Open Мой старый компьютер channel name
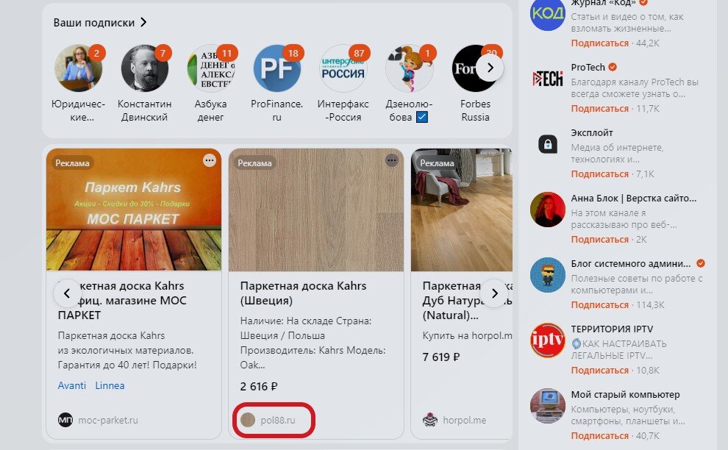Screen dimensions: 728x450 click(625, 395)
